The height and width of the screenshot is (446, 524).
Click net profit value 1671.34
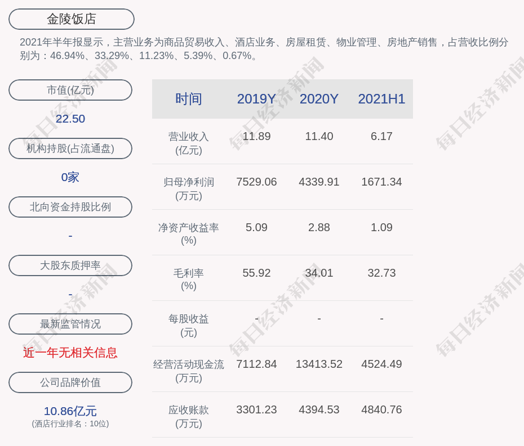381,182
